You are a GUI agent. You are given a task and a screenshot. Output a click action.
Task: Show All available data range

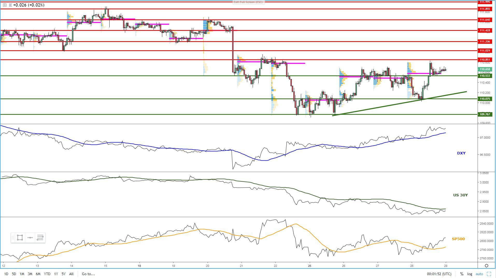coord(71,274)
